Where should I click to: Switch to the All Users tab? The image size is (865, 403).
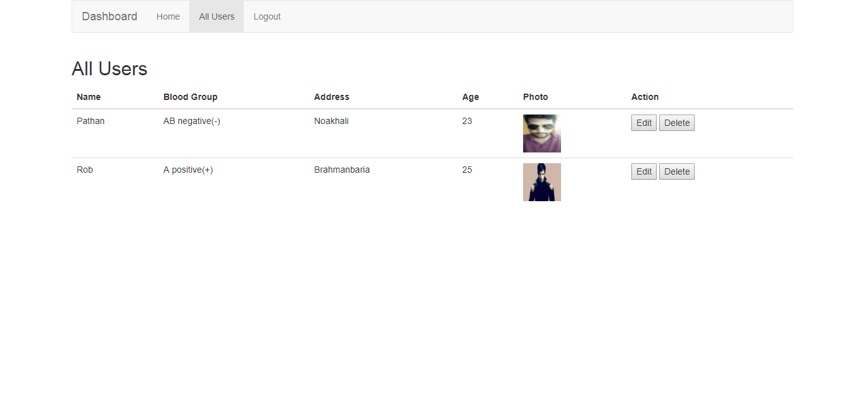[x=216, y=16]
